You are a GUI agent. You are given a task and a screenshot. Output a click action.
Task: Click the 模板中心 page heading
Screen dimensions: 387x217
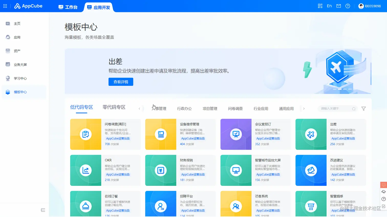tap(81, 27)
